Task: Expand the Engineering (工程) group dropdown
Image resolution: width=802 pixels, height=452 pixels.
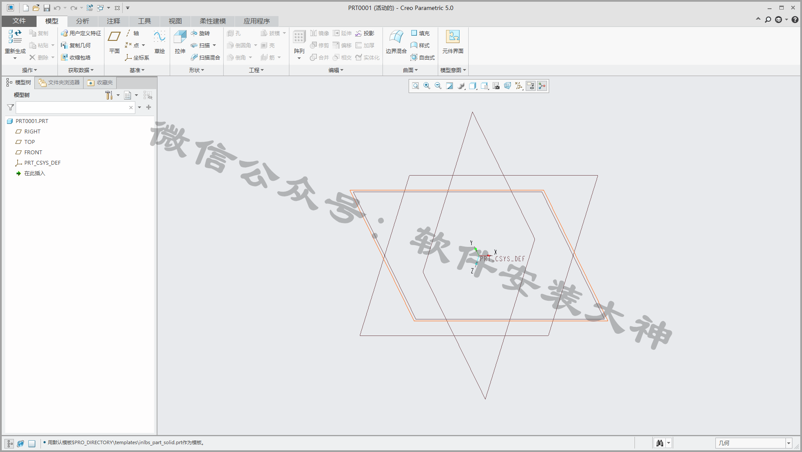Action: (x=256, y=70)
